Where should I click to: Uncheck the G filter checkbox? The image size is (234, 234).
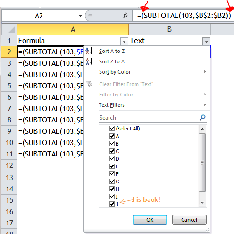coord(112,182)
